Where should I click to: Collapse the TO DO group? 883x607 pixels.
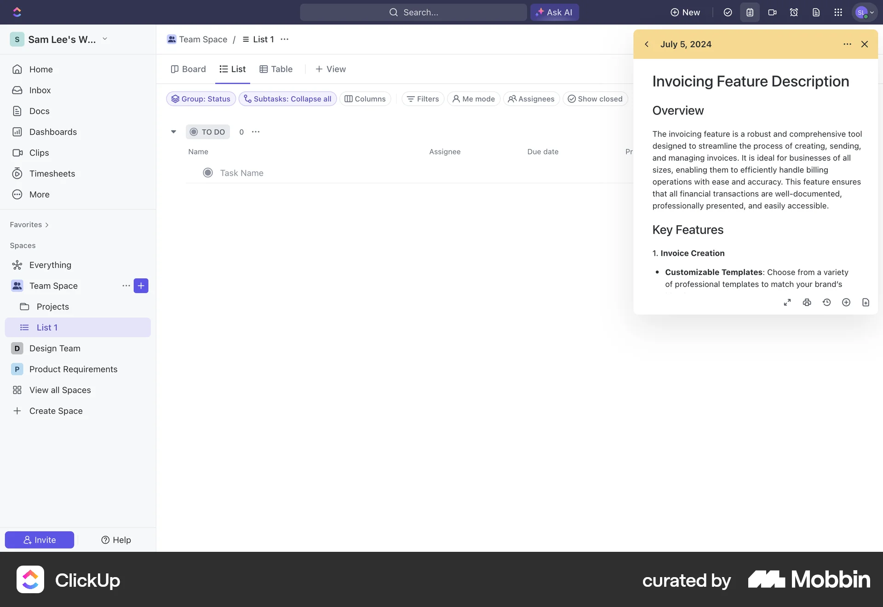(x=173, y=132)
